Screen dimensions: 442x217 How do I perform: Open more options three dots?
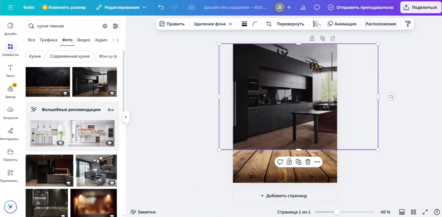click(317, 162)
